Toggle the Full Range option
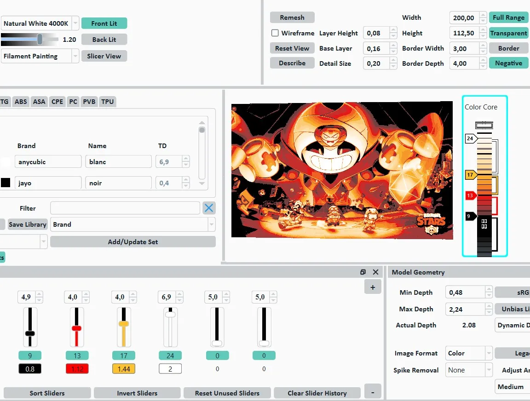530x401 pixels. point(508,17)
